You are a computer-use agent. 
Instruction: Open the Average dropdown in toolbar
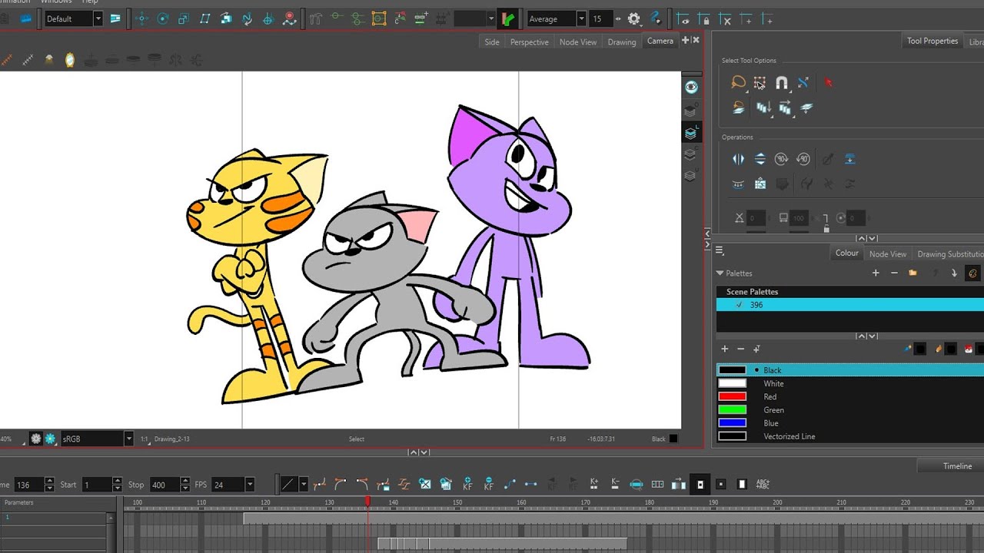pyautogui.click(x=581, y=18)
